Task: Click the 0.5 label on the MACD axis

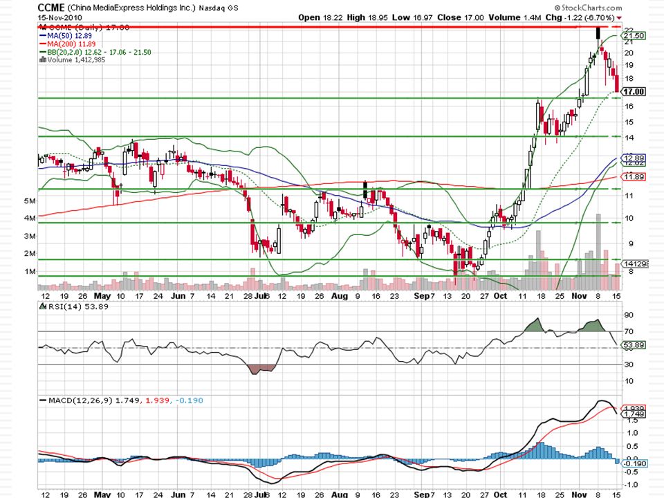Action: coord(631,446)
